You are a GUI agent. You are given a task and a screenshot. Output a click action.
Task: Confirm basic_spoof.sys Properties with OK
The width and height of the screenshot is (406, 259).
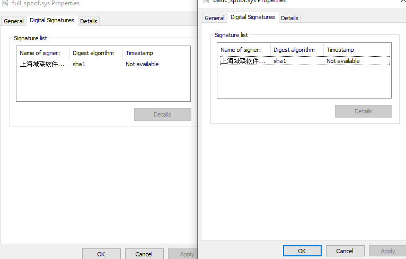pyautogui.click(x=302, y=251)
